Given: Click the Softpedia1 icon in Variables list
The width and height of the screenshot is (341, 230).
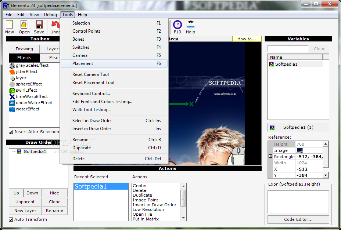Looking at the screenshot, I should pos(272,64).
